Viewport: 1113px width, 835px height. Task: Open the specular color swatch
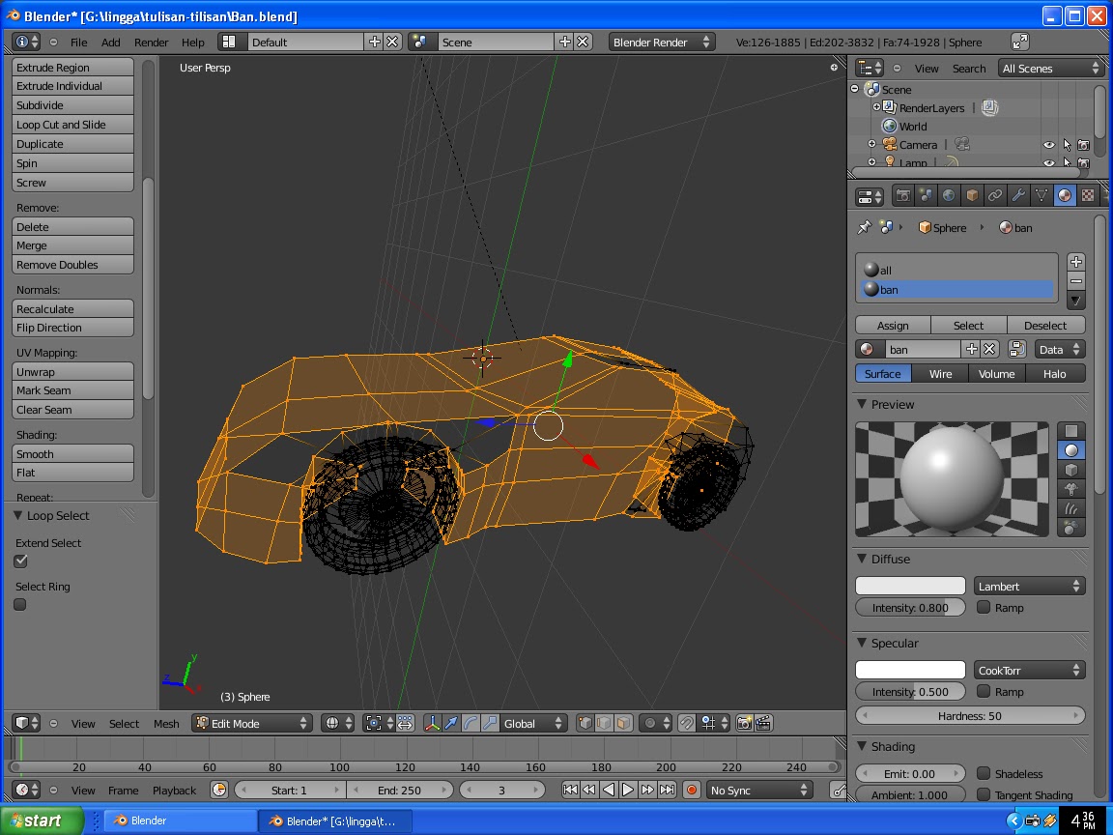pyautogui.click(x=911, y=670)
